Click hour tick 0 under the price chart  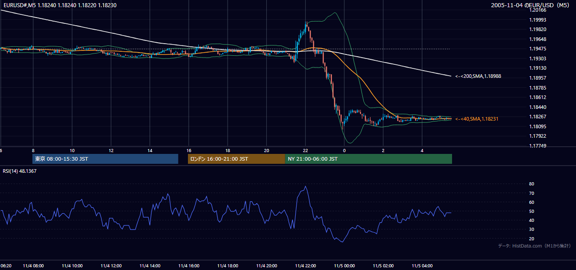[x=344, y=150]
